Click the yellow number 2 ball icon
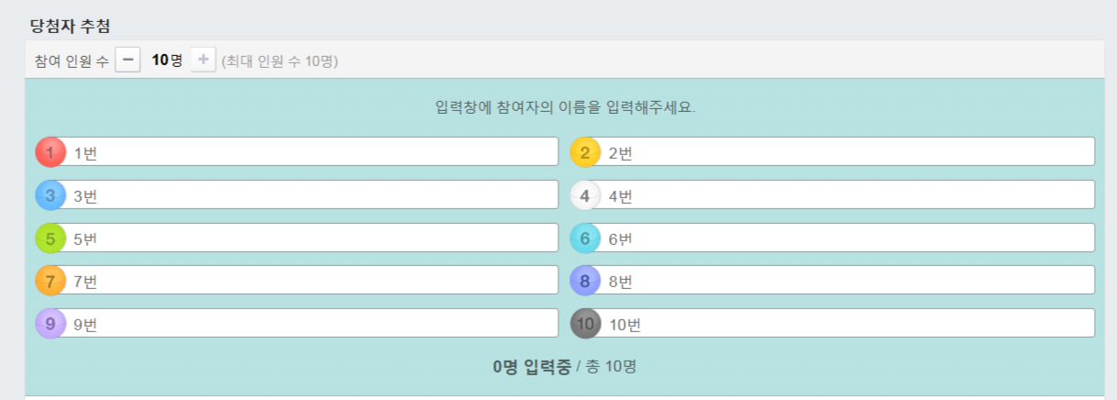Image resolution: width=1117 pixels, height=400 pixels. click(x=585, y=151)
